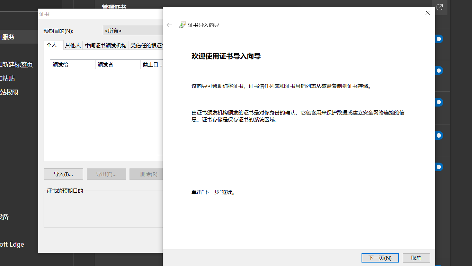This screenshot has width=472, height=266.
Task: Open Trusted Root Certification Authorities (受信任的根) tab
Action: click(x=146, y=45)
